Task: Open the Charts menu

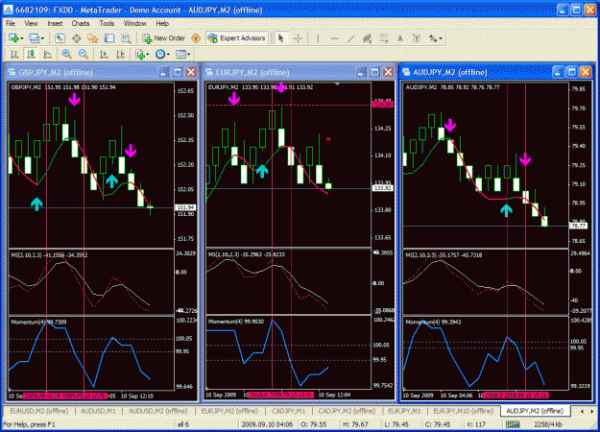Action: [81, 23]
